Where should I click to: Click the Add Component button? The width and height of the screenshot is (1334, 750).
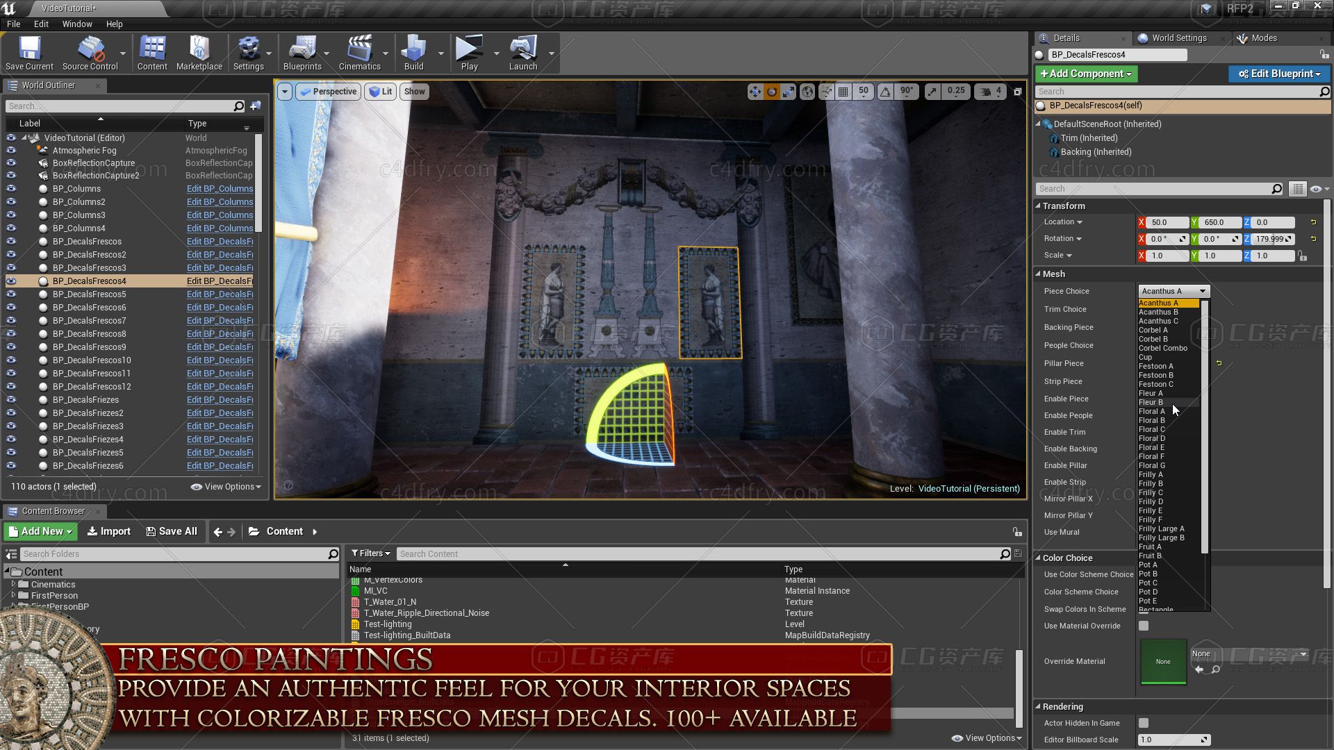coord(1086,74)
